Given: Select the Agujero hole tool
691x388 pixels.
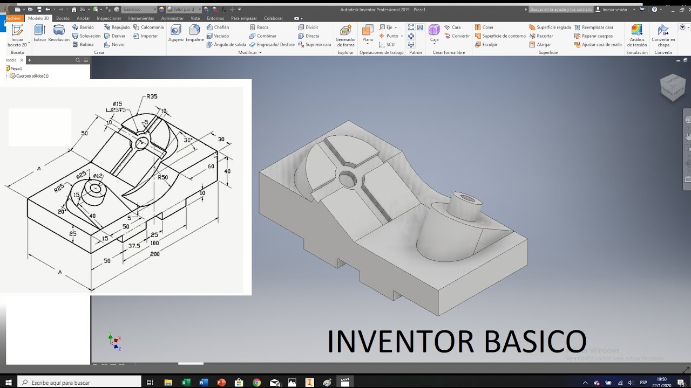Looking at the screenshot, I should (175, 33).
